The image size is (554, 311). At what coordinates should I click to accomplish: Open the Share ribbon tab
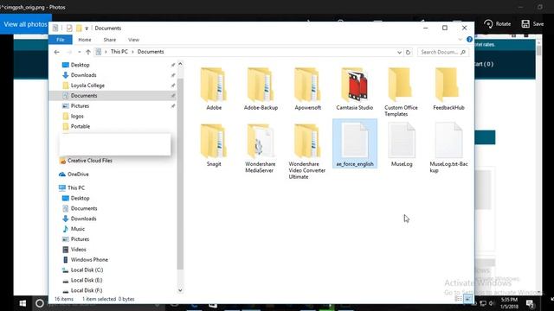point(110,40)
